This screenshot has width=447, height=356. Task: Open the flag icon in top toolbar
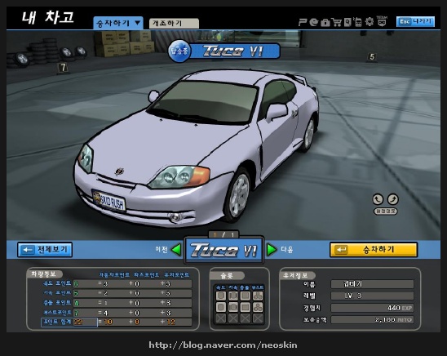tap(303, 22)
